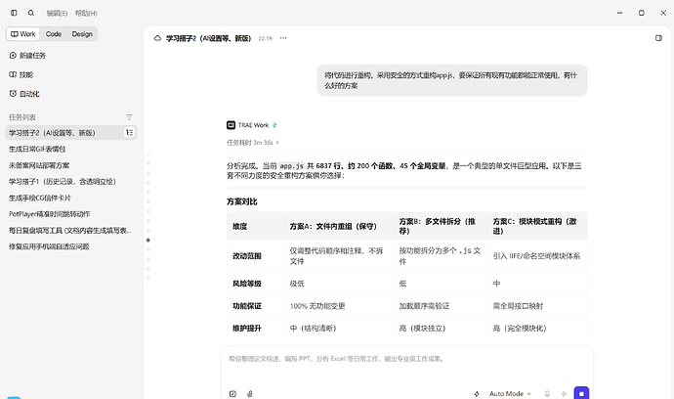Open task 每日复盘填写工具

point(71,230)
